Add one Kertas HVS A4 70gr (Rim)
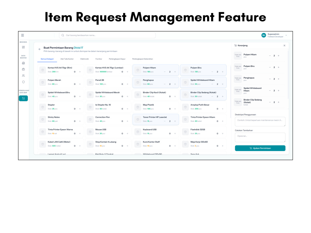311x233 pixels. click(x=80, y=72)
